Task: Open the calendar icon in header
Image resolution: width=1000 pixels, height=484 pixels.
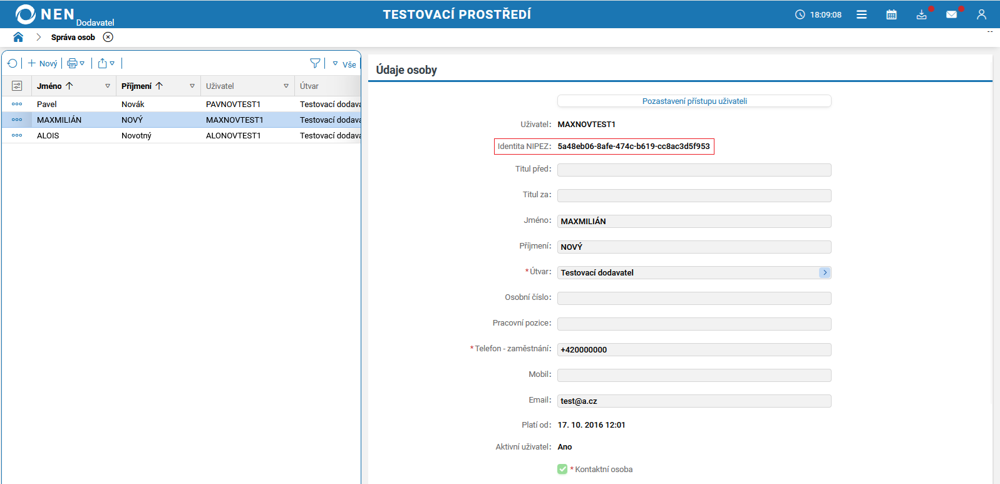Action: click(892, 14)
